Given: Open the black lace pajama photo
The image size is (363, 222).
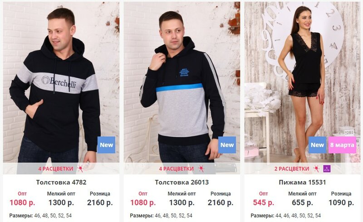Looking at the screenshot, I should pyautogui.click(x=302, y=82).
